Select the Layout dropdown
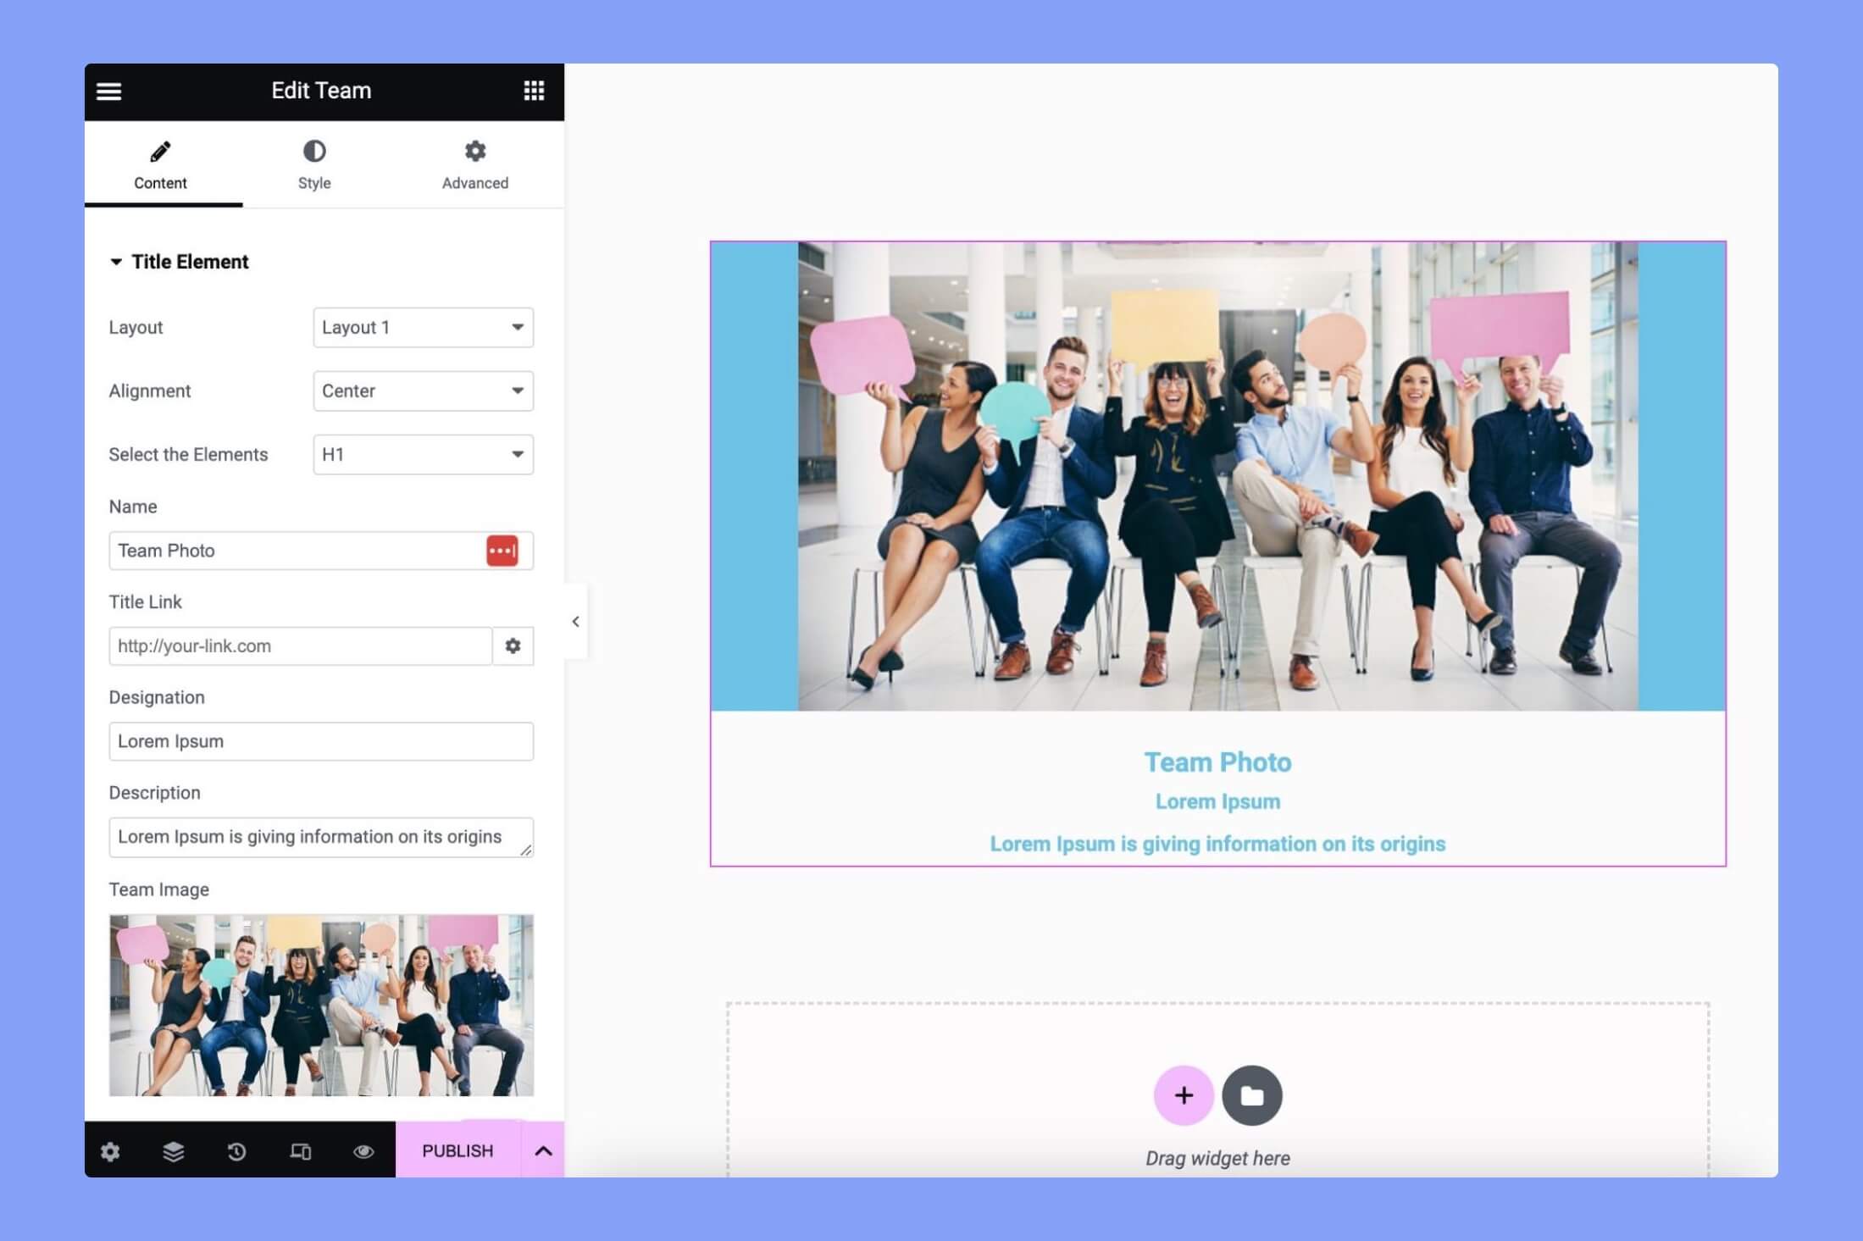 tap(423, 327)
